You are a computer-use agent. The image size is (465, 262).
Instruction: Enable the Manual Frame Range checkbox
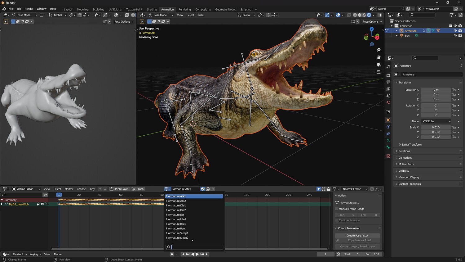point(336,209)
